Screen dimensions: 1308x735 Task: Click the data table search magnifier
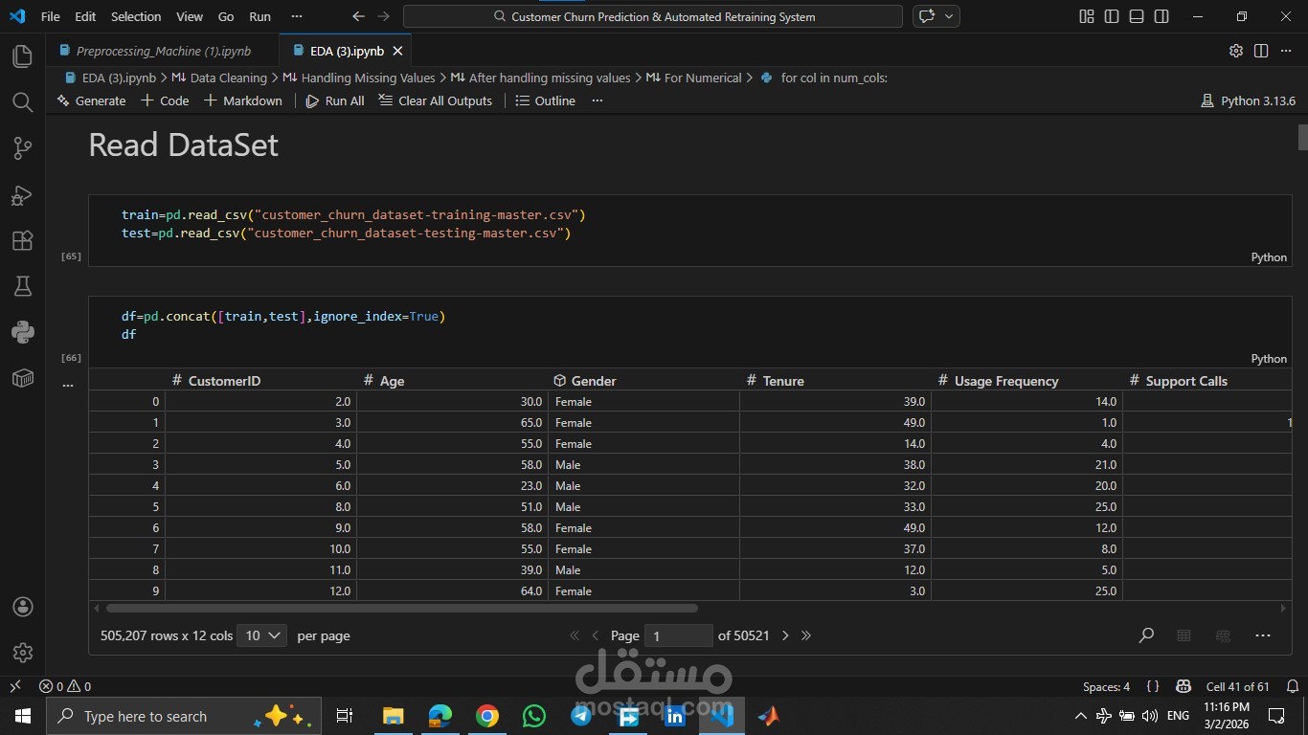(1145, 635)
